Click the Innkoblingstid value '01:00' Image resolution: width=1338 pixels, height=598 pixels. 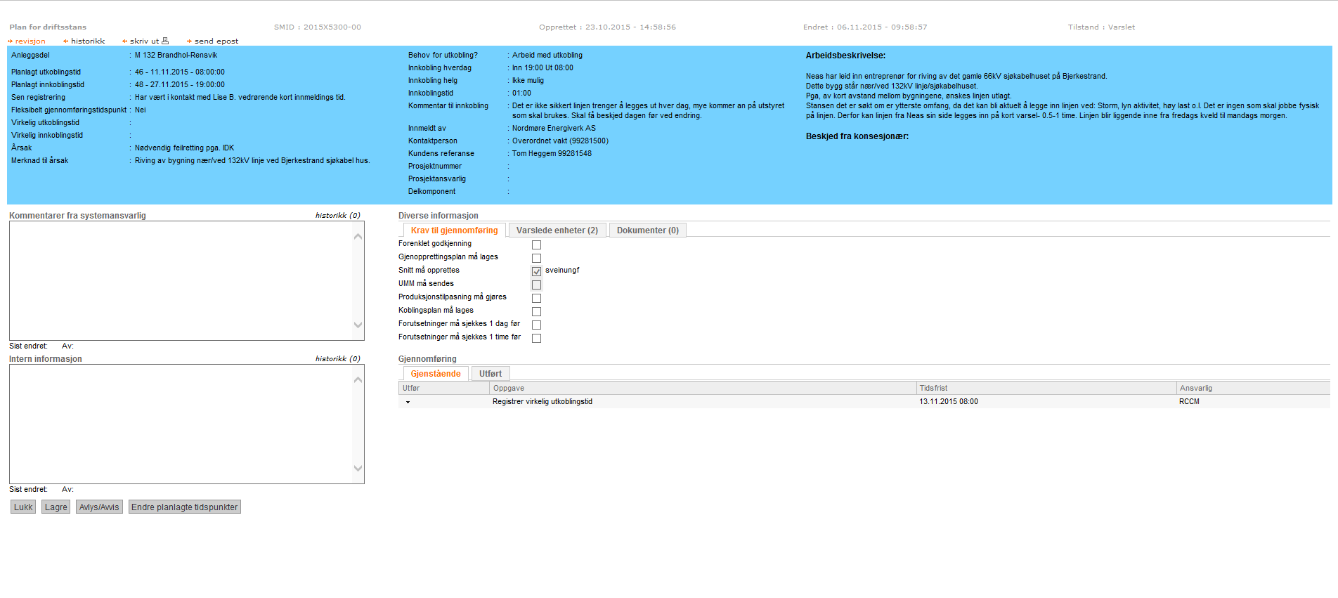(521, 93)
